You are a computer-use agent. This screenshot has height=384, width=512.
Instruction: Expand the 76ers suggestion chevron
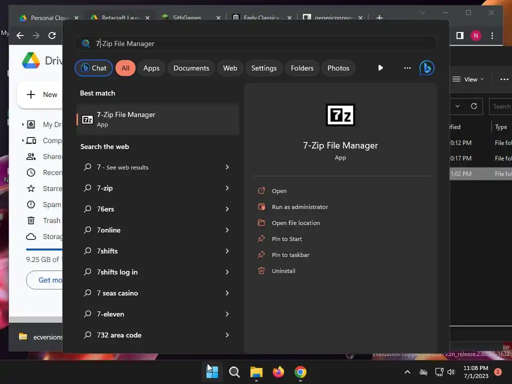[227, 209]
